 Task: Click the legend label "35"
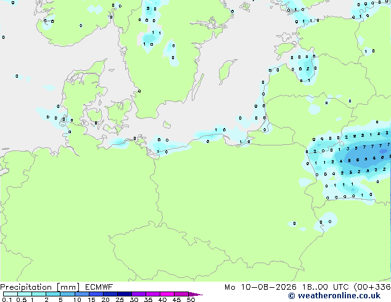tap(148, 300)
